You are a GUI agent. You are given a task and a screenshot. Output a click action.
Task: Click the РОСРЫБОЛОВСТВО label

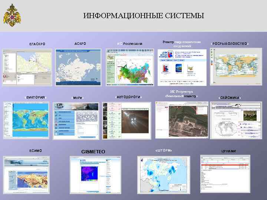pyautogui.click(x=230, y=44)
